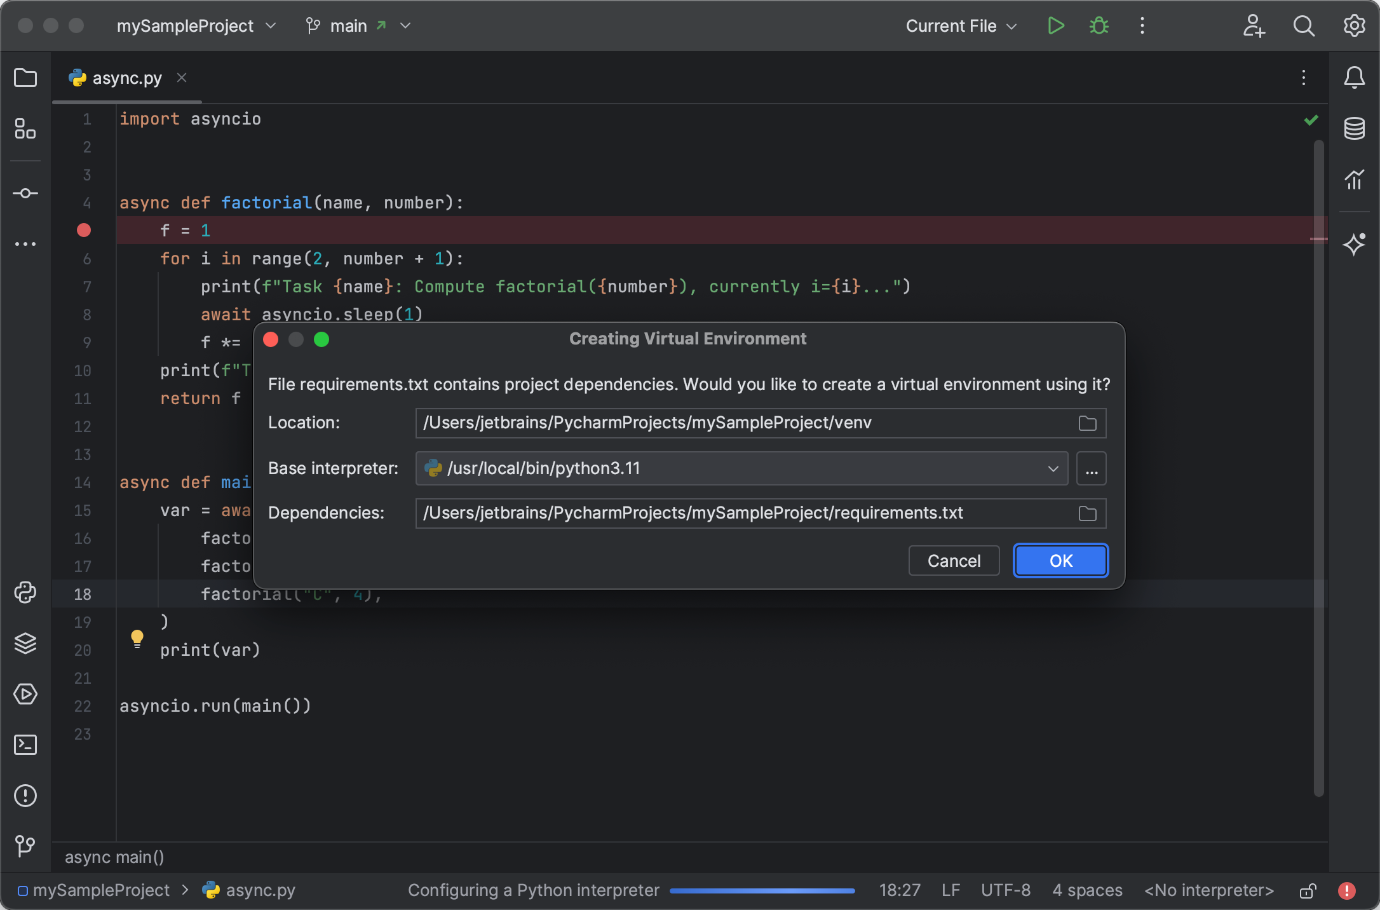The width and height of the screenshot is (1380, 910).
Task: Open the Database tool window
Action: (1354, 128)
